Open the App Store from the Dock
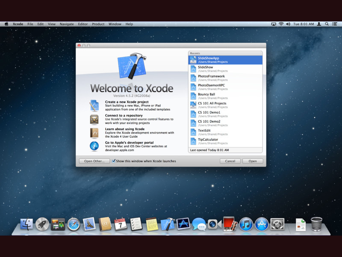This screenshot has height=257, width=342. (262, 224)
